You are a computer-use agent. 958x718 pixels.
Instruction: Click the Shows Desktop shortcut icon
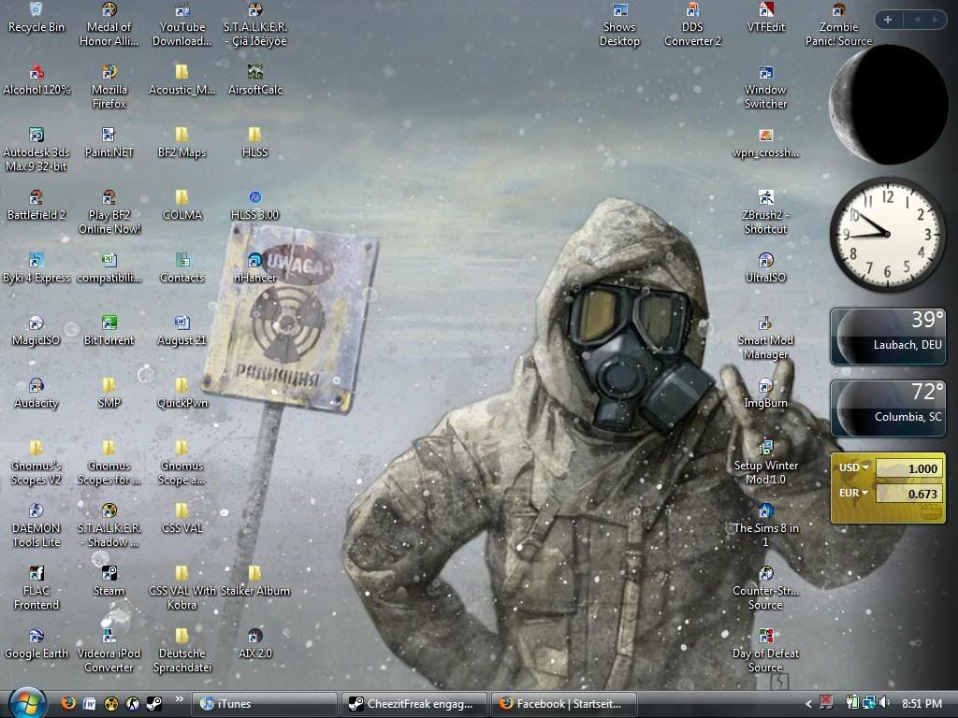click(x=619, y=24)
